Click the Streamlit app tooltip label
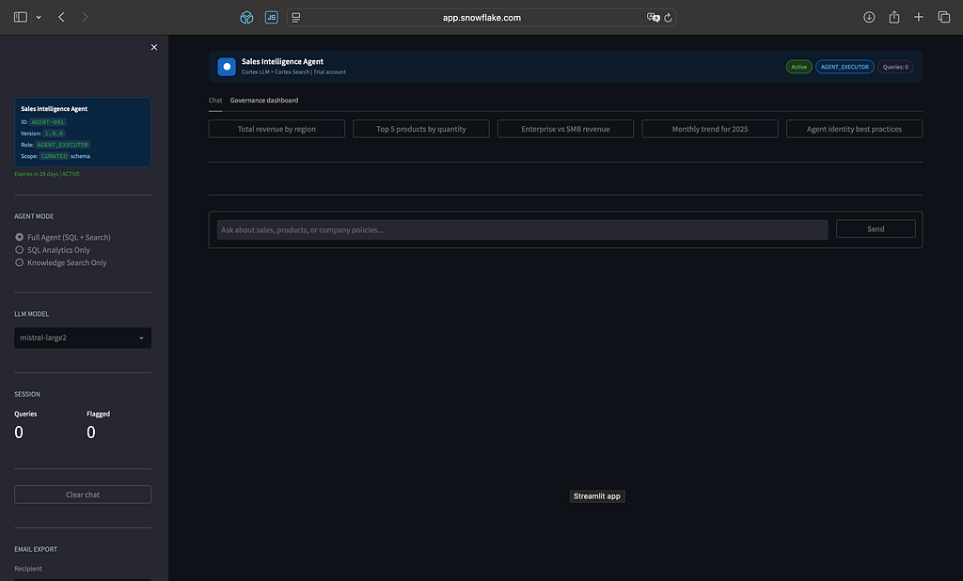The height and width of the screenshot is (581, 963). pyautogui.click(x=597, y=496)
